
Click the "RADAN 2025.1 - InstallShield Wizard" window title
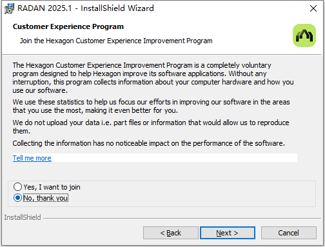[86, 8]
